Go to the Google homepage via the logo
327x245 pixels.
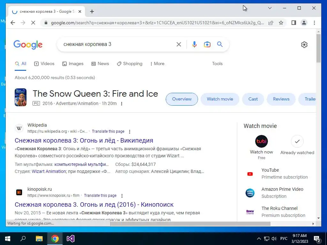[x=28, y=45]
